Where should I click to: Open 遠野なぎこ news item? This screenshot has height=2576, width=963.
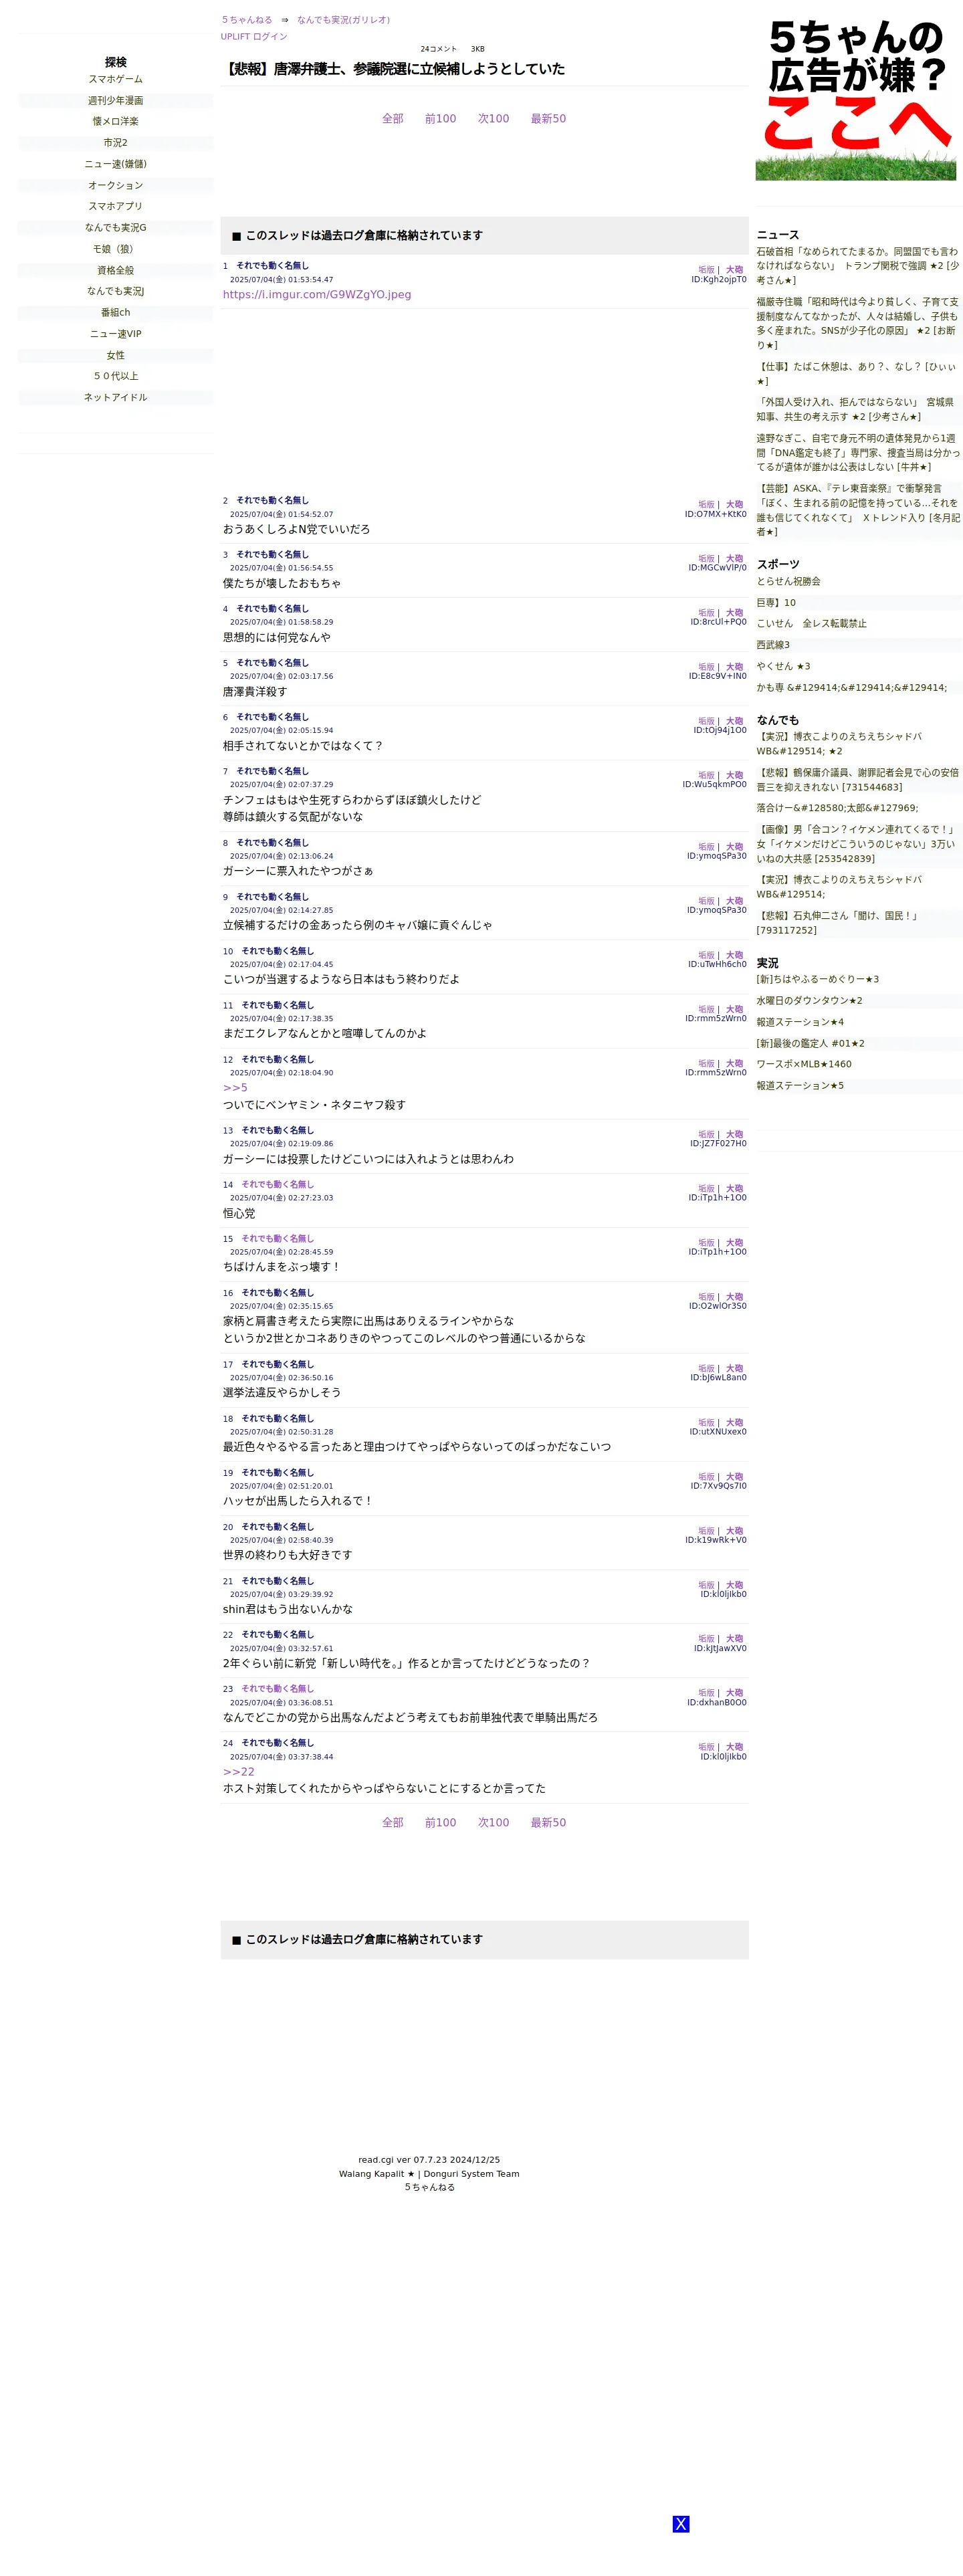click(x=858, y=452)
